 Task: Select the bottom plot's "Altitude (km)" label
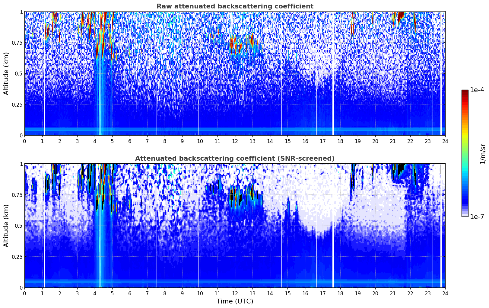click(6, 226)
